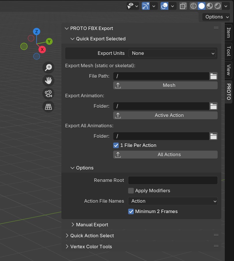Image resolution: width=234 pixels, height=261 pixels.
Task: Expand the Manual Export section
Action: [92, 225]
